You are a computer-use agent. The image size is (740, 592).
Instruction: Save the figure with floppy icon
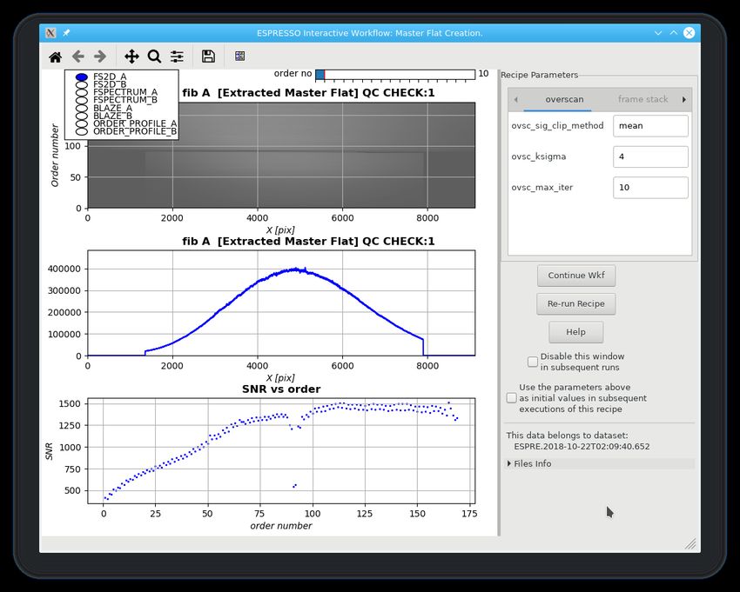(208, 57)
